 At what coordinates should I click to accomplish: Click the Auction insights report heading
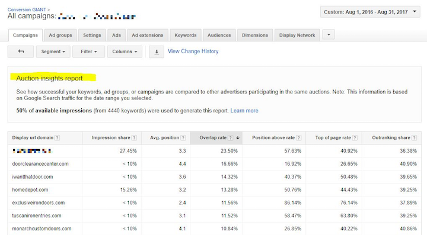point(49,78)
